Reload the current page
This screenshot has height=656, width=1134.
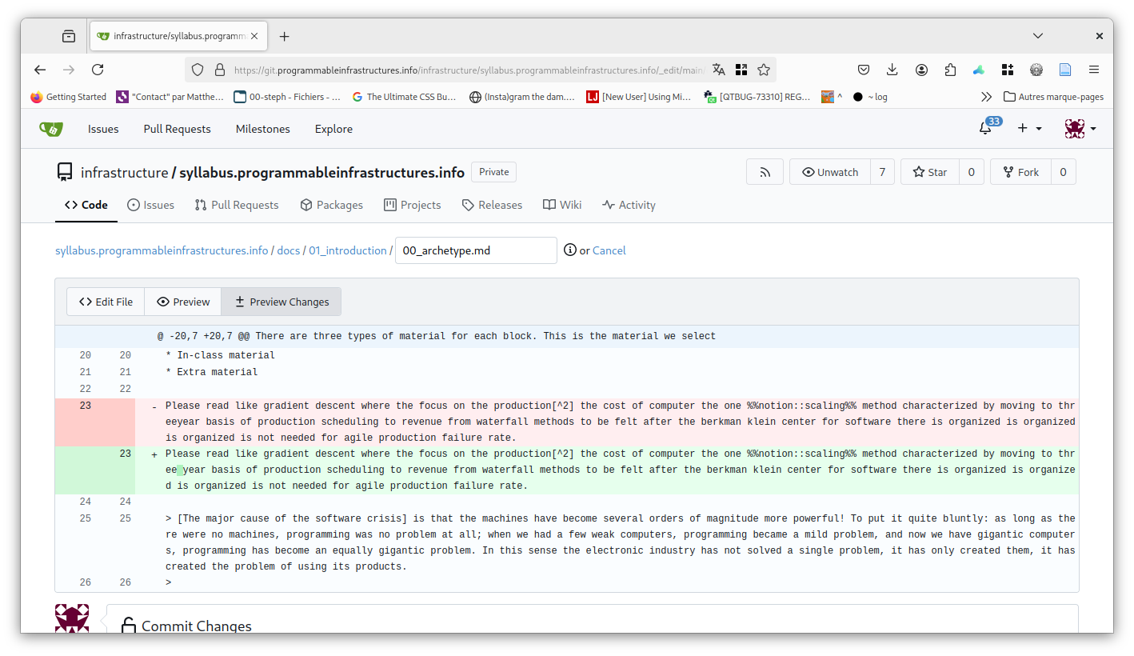point(98,70)
